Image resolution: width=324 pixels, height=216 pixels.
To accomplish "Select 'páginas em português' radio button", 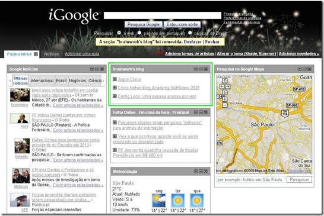I will coord(139,33).
